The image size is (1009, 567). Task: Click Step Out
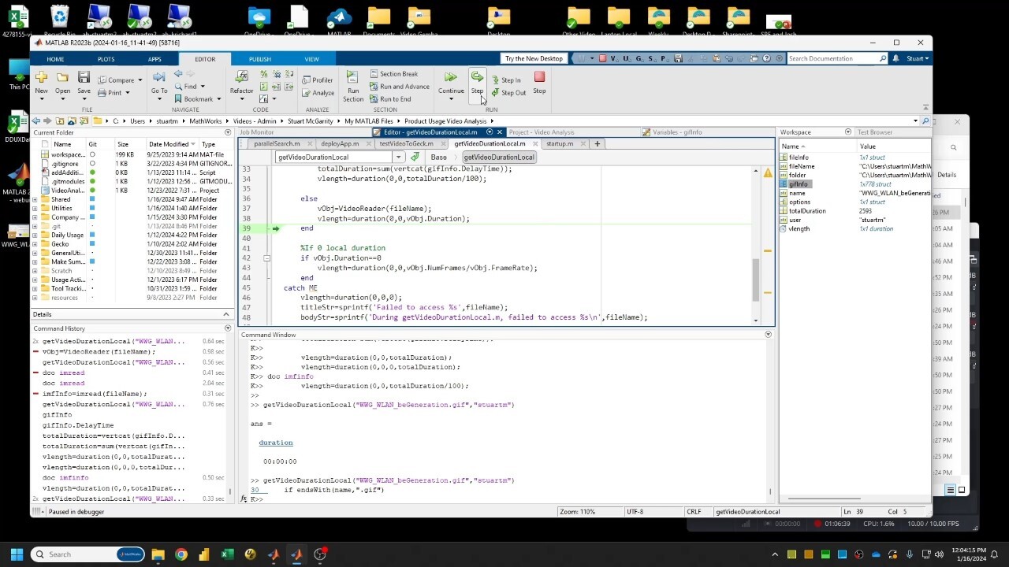click(508, 93)
